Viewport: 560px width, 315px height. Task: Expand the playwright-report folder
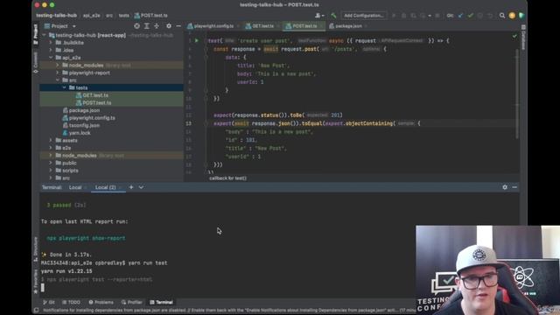58,73
